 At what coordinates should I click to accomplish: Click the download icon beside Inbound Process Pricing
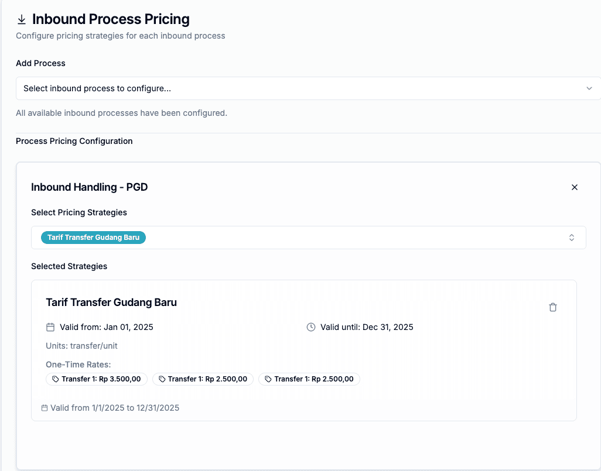pyautogui.click(x=22, y=19)
